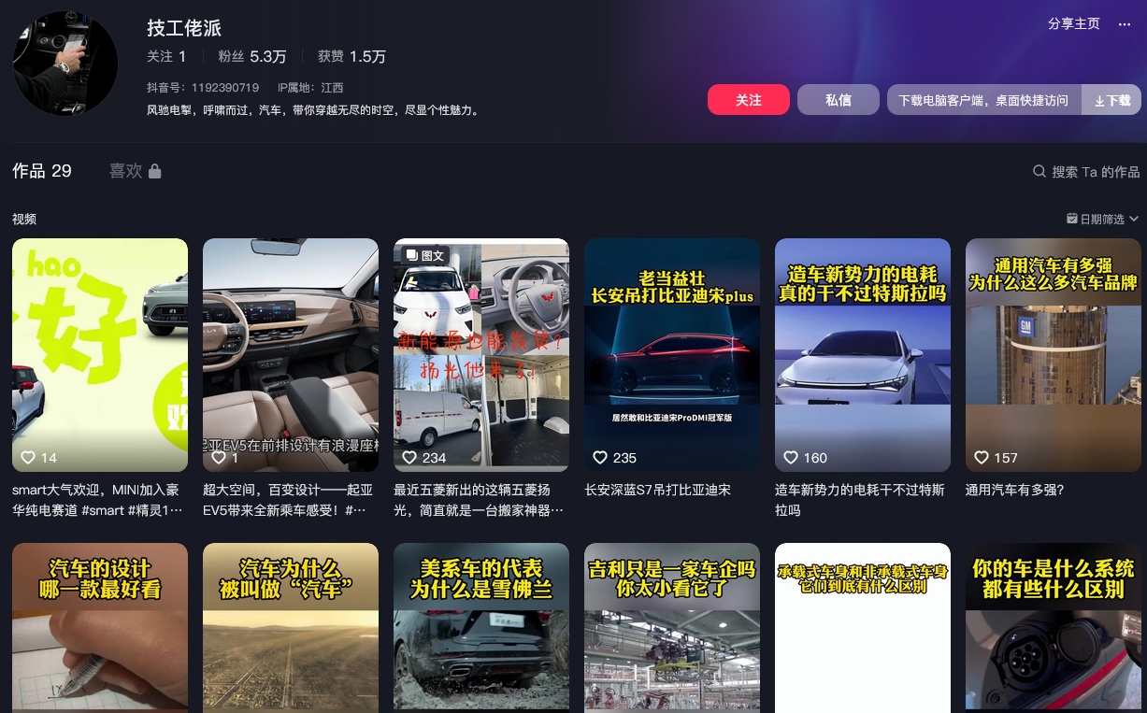The image size is (1147, 713).
Task: Click the 图文 badge on 五菱 post
Action: click(x=425, y=255)
